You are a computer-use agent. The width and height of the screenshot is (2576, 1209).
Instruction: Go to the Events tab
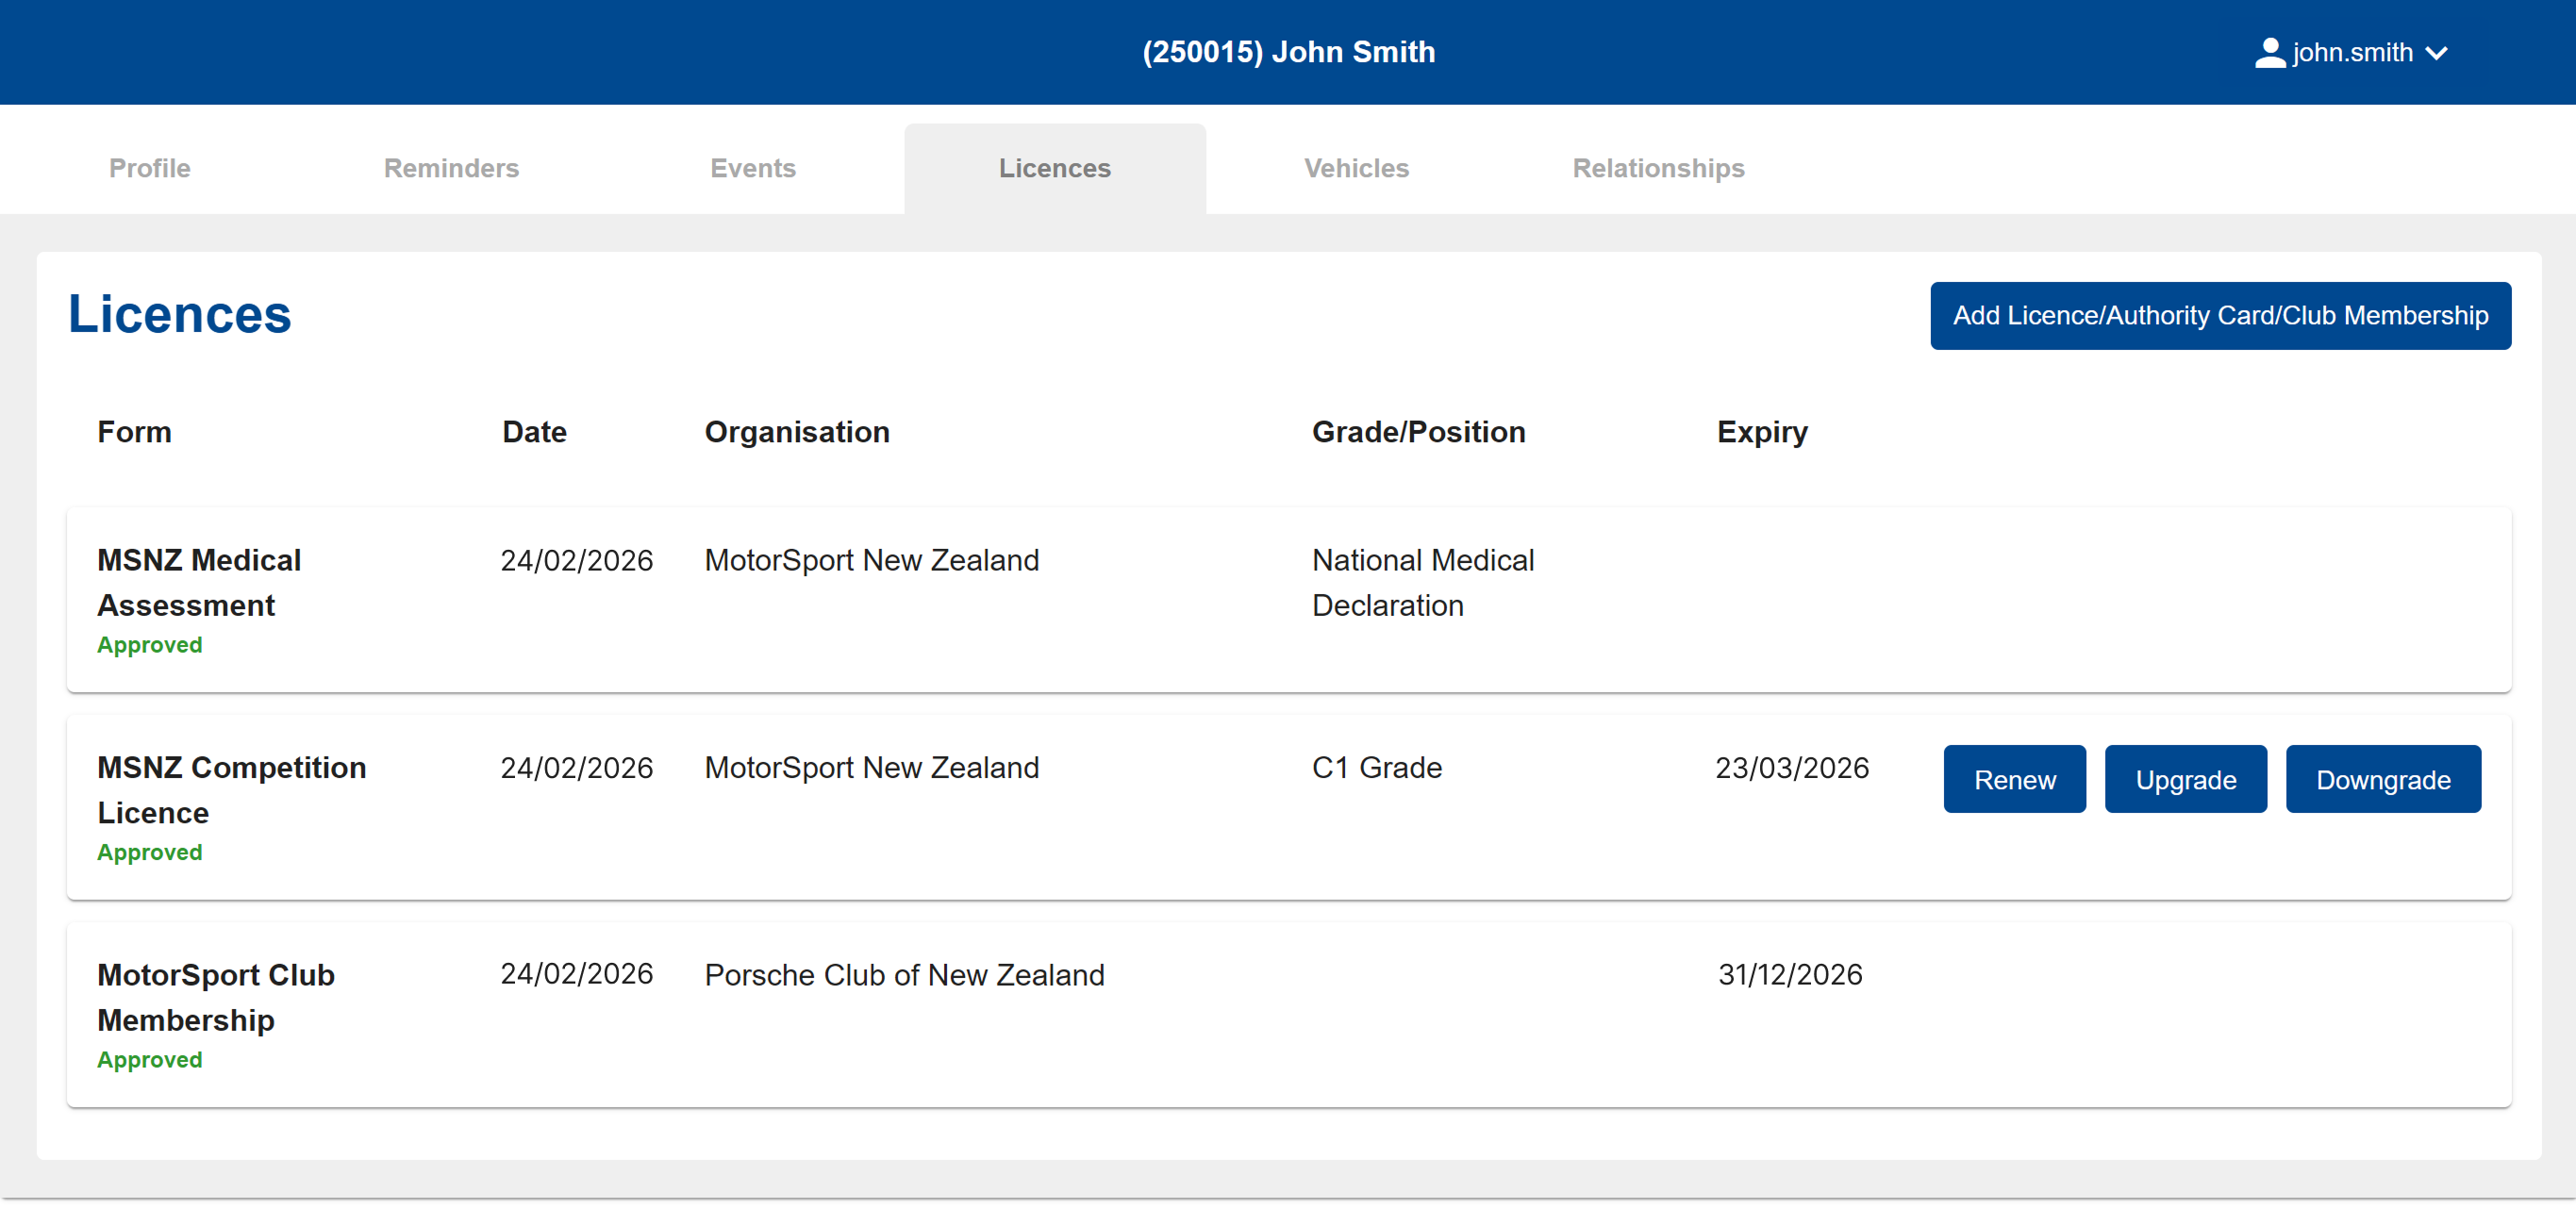753,168
